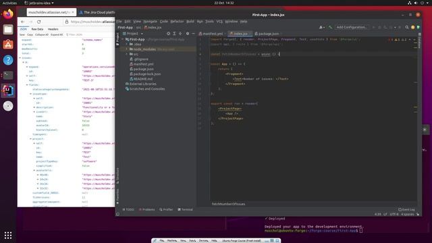Click the orange IDE updates icon
Screen dimensions: 432x243
click(x=412, y=27)
